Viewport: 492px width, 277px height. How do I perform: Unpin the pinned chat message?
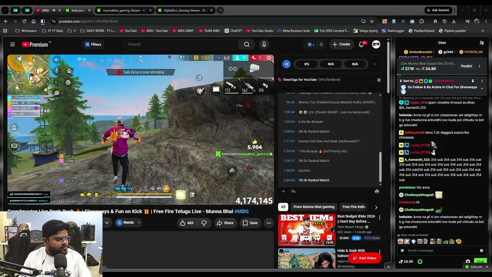click(473, 81)
